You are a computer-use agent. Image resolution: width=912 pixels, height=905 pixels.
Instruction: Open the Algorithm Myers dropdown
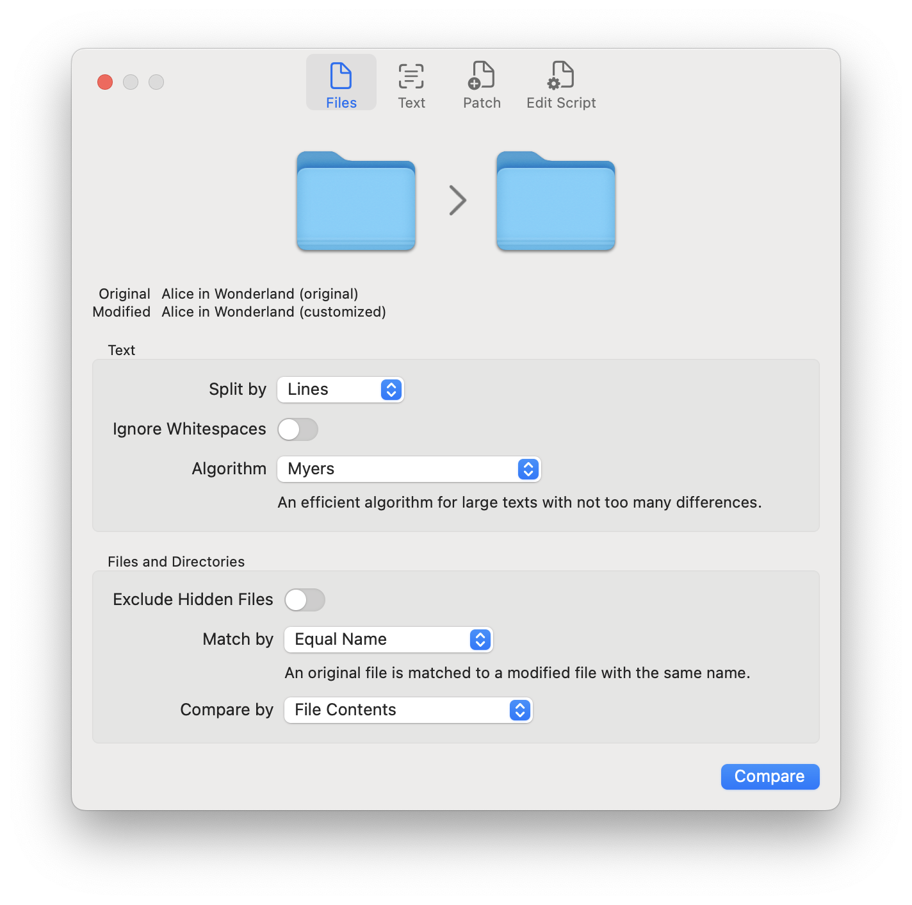coord(409,469)
